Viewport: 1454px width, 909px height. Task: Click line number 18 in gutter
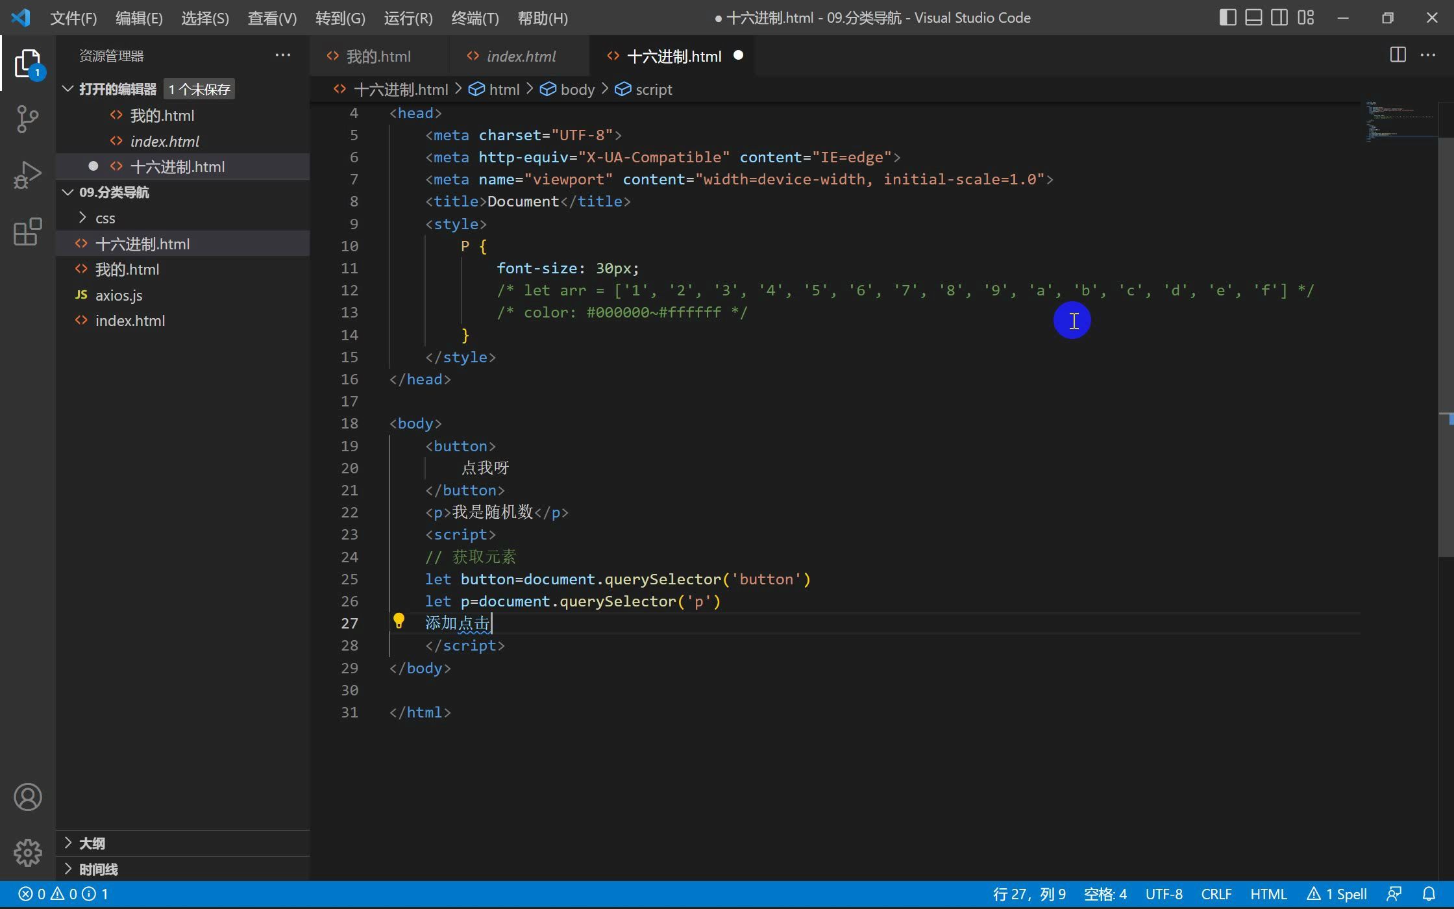(349, 423)
